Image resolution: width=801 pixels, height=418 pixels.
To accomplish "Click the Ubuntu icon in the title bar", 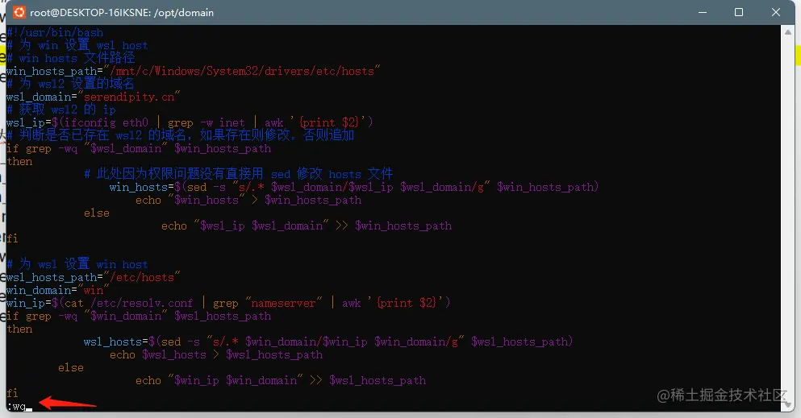I will pos(19,12).
